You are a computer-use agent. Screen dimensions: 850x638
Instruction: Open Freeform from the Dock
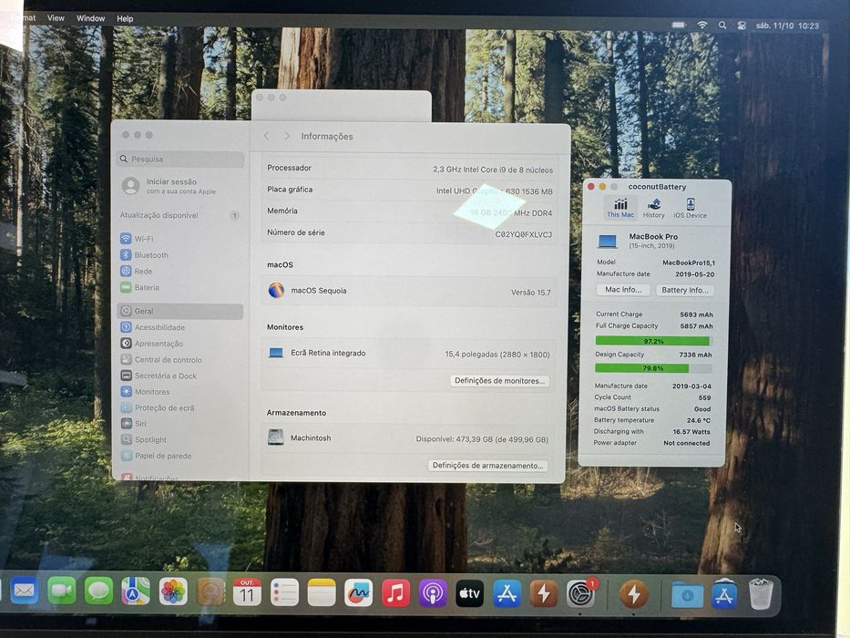[x=358, y=593]
